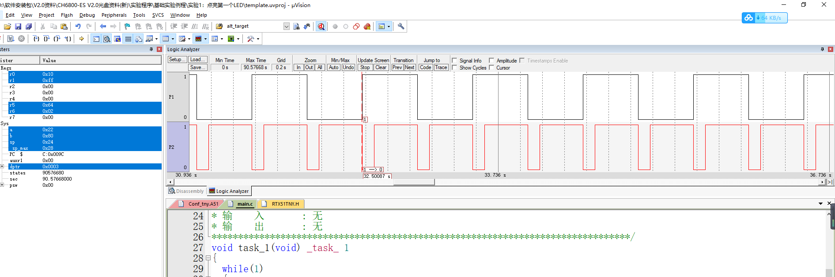Screen dimensions: 835x277
Task: Open the Memory Windows dropdown arrow
Action: [x=173, y=39]
